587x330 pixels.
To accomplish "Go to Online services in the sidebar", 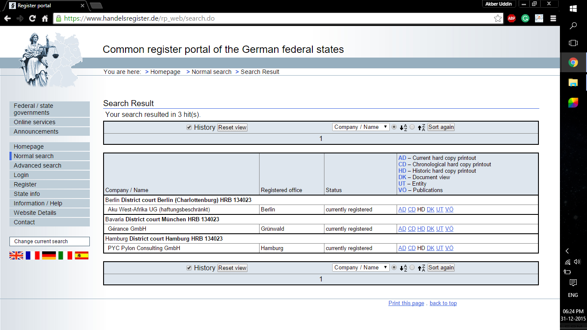I will tap(49, 122).
